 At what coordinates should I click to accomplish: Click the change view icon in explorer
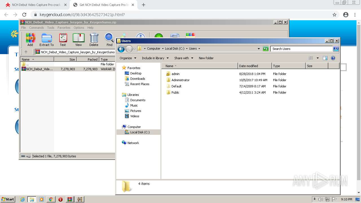pos(311,58)
